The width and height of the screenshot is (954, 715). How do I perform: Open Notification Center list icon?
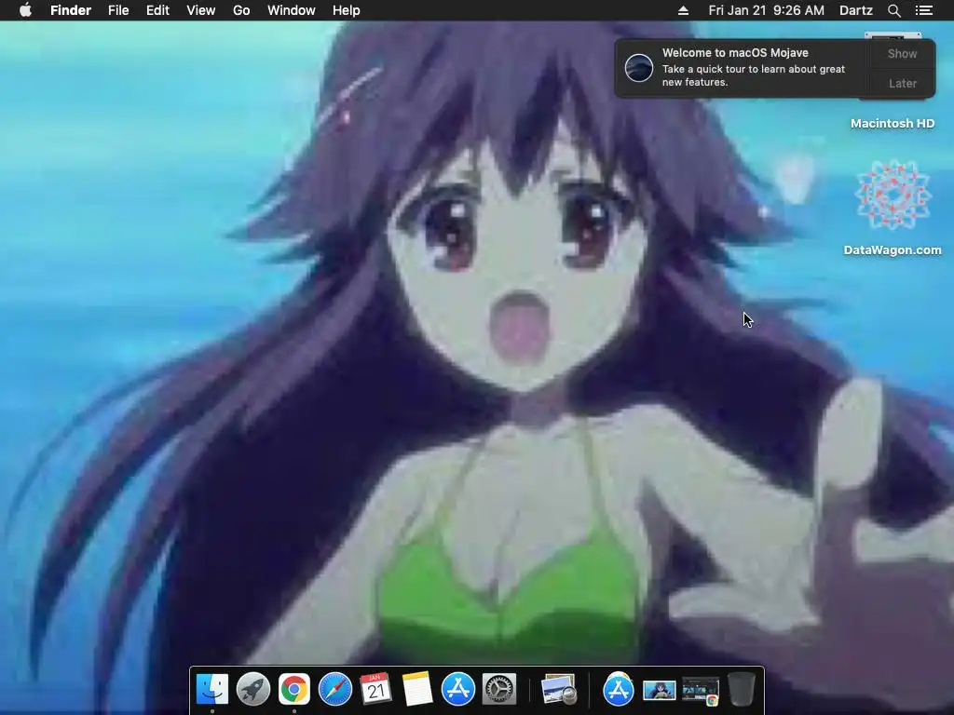(x=924, y=10)
